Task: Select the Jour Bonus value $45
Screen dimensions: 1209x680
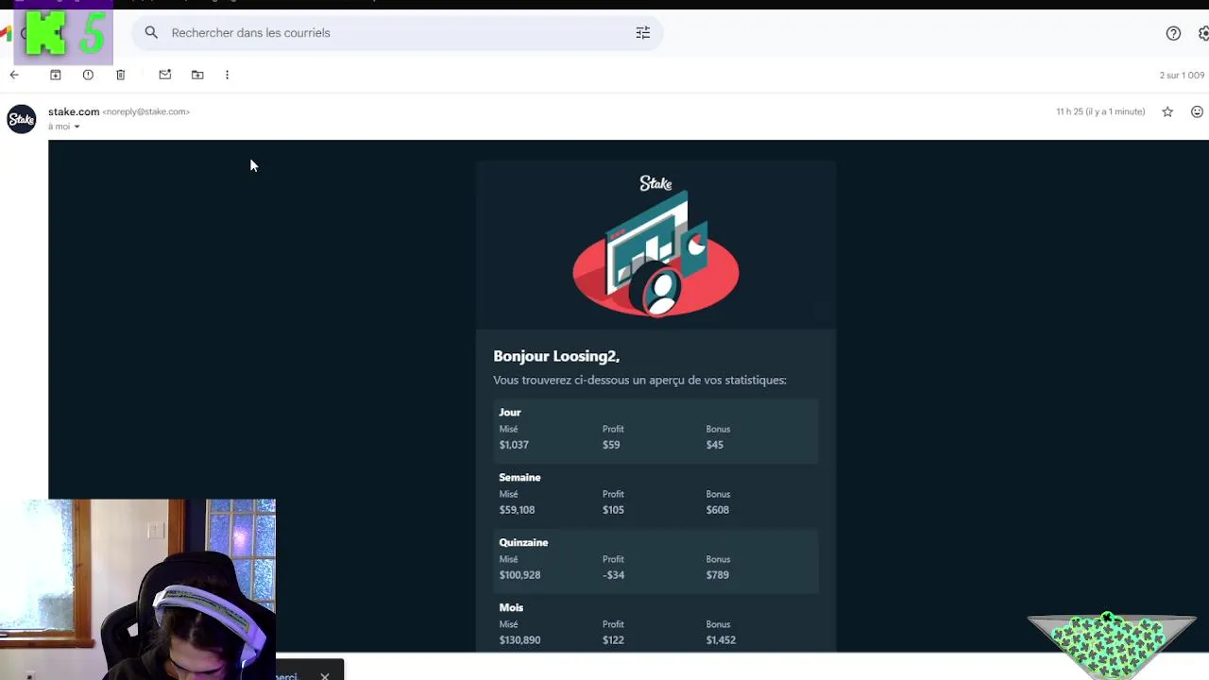Action: click(x=714, y=445)
